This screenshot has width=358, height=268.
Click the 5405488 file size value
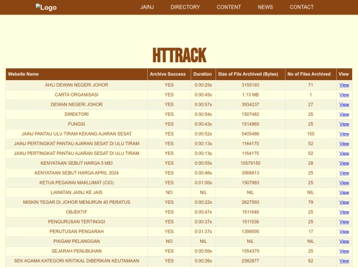click(x=250, y=134)
